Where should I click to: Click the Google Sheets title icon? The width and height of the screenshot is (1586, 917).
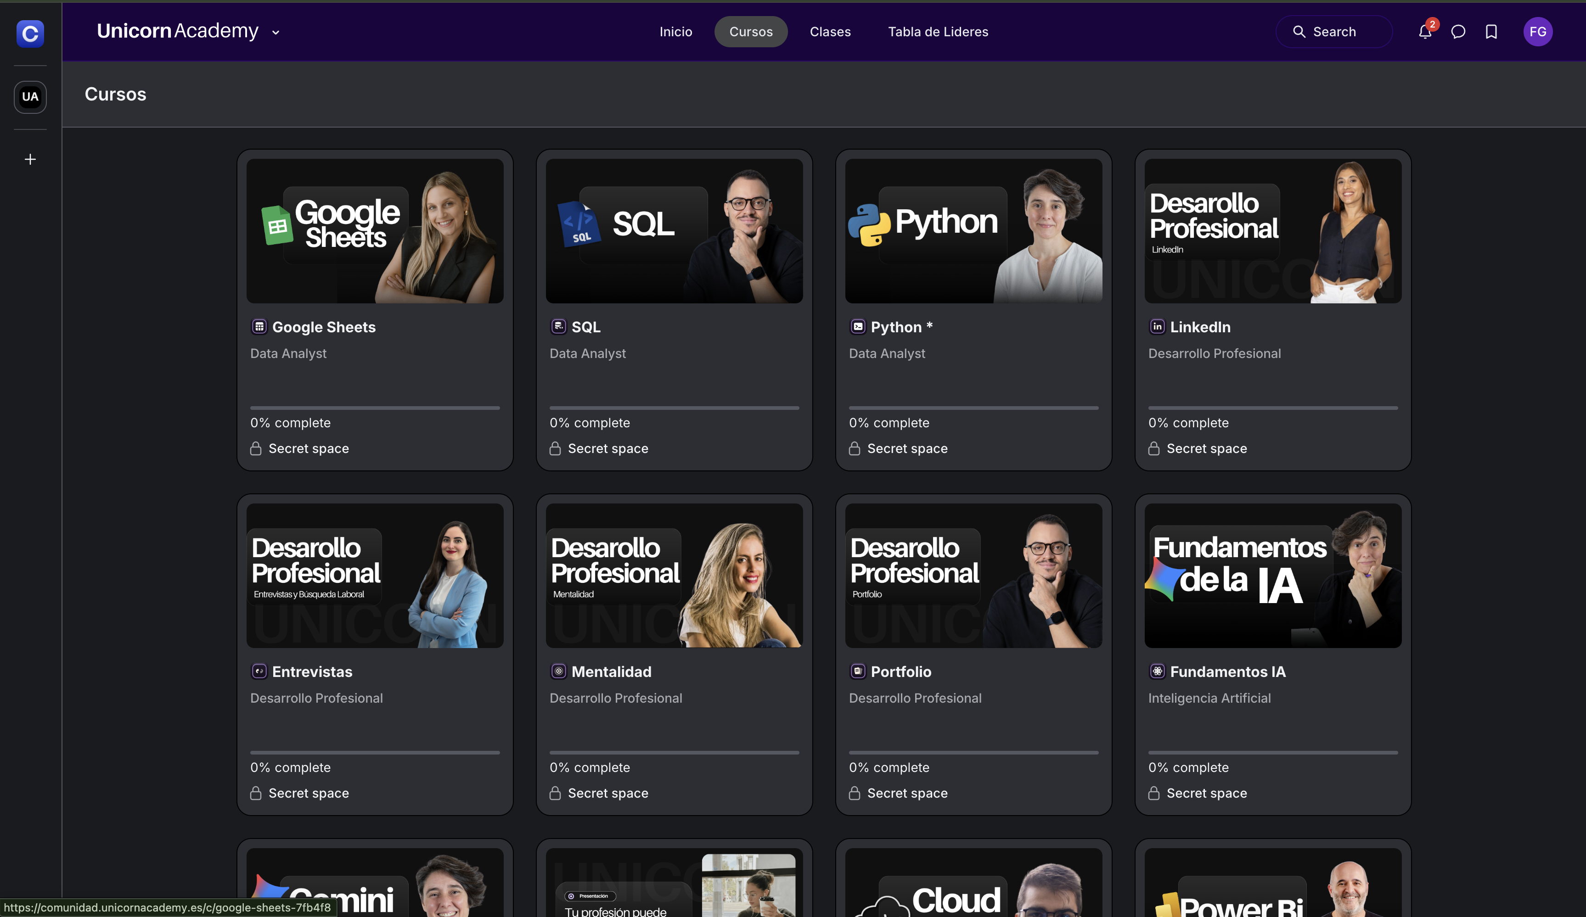click(x=259, y=326)
